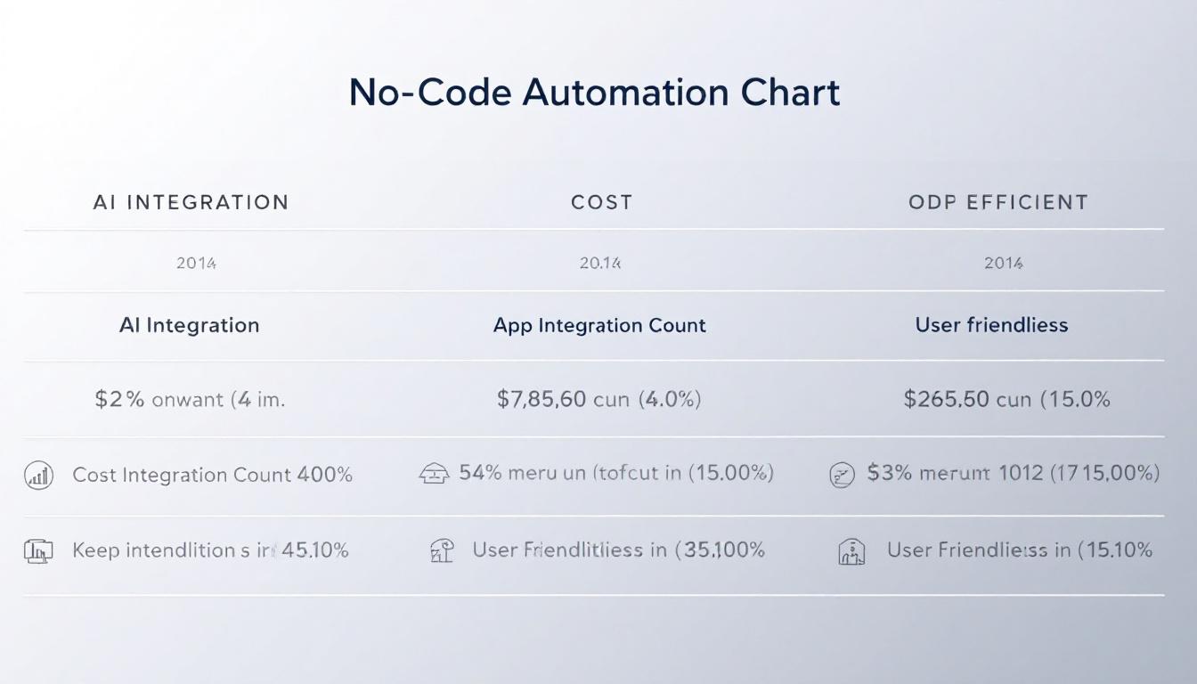Click the Keep intendlition 45.10% text
Image resolution: width=1197 pixels, height=684 pixels.
[x=210, y=550]
